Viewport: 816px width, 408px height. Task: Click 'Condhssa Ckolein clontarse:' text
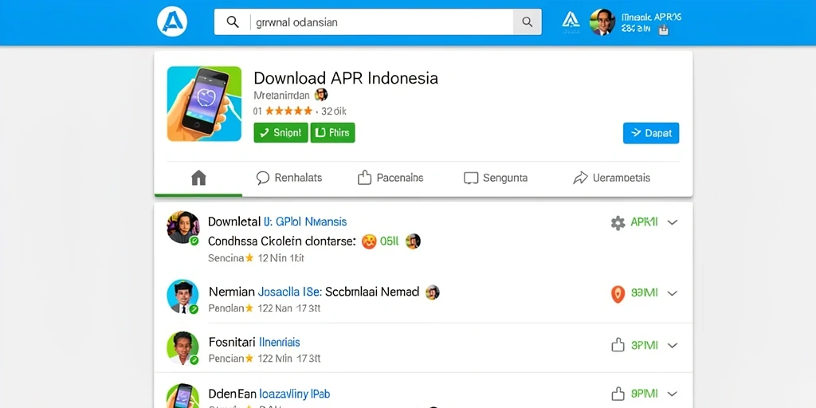pos(281,241)
